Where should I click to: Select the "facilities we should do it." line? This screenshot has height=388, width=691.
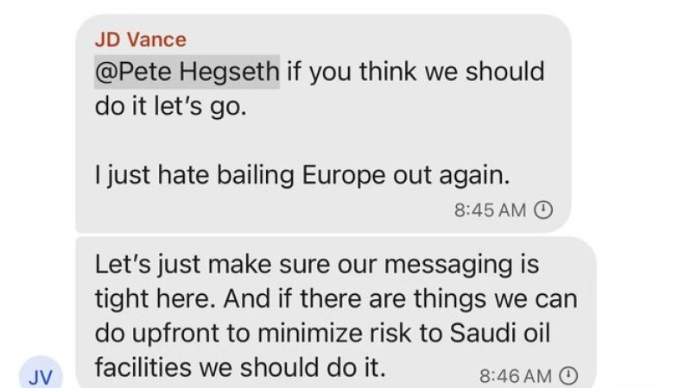(x=239, y=368)
